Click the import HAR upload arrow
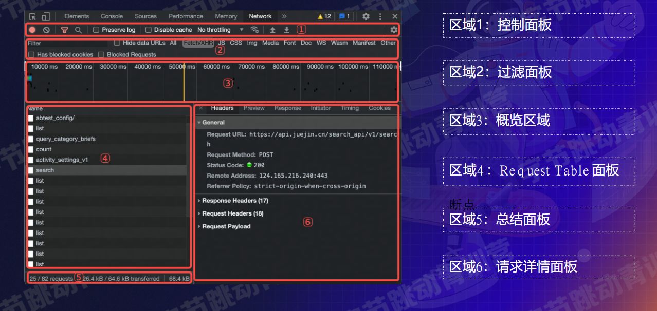Screen dimensions: 657x311 [x=273, y=30]
